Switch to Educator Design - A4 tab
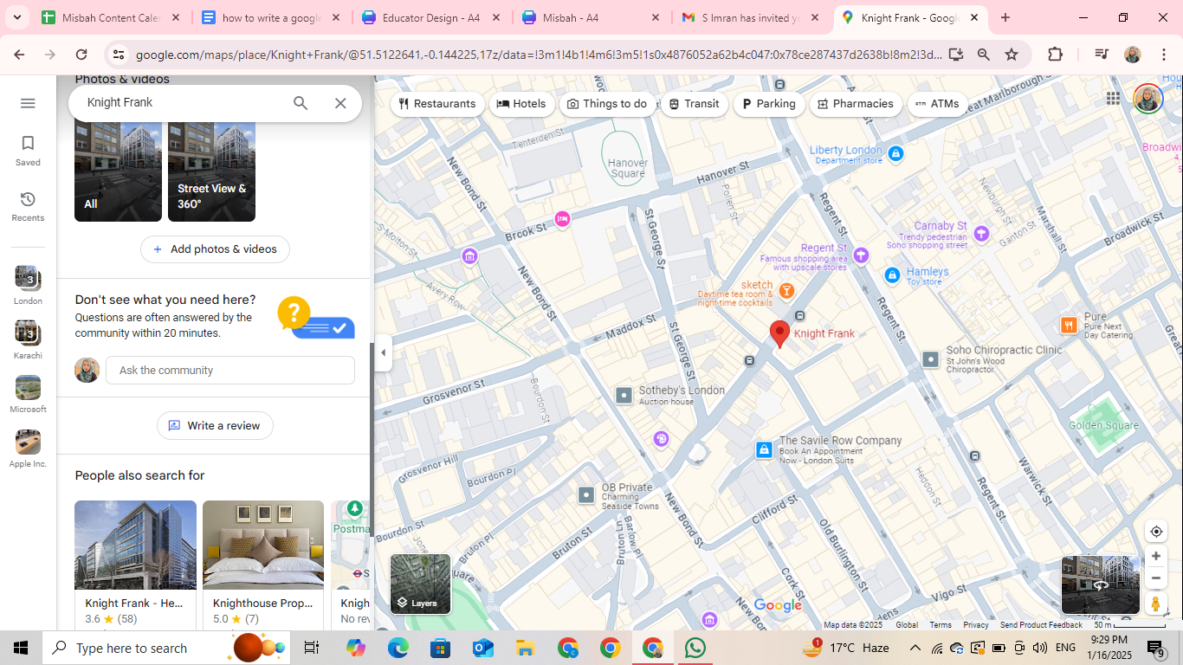Screen dimensions: 1183x665 pyautogui.click(x=432, y=17)
